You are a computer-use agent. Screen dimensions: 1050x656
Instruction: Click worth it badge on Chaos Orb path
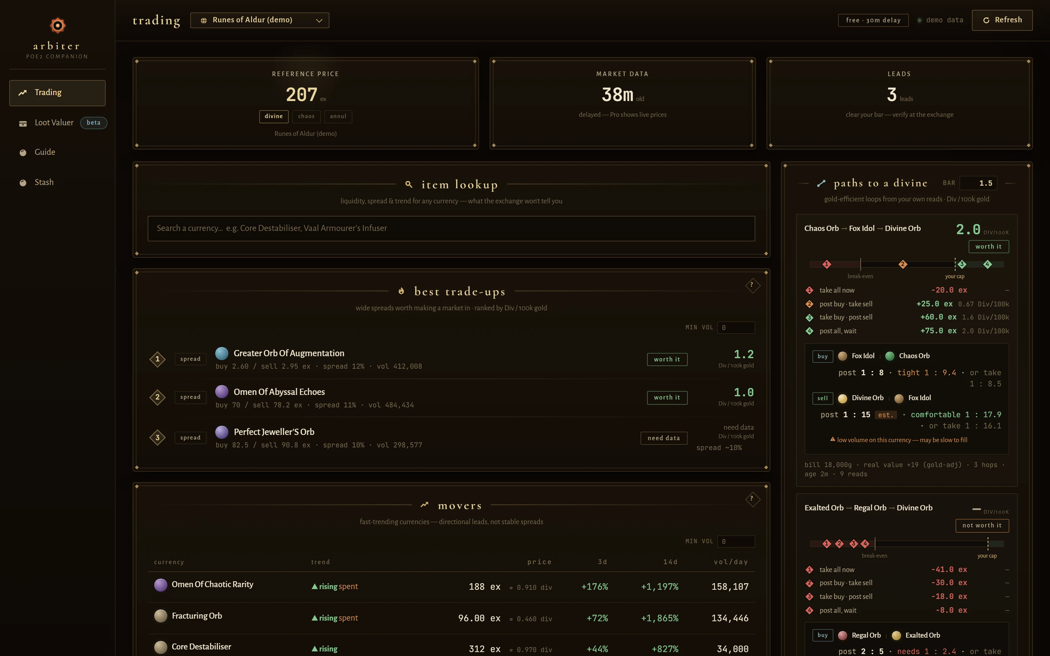pos(988,246)
